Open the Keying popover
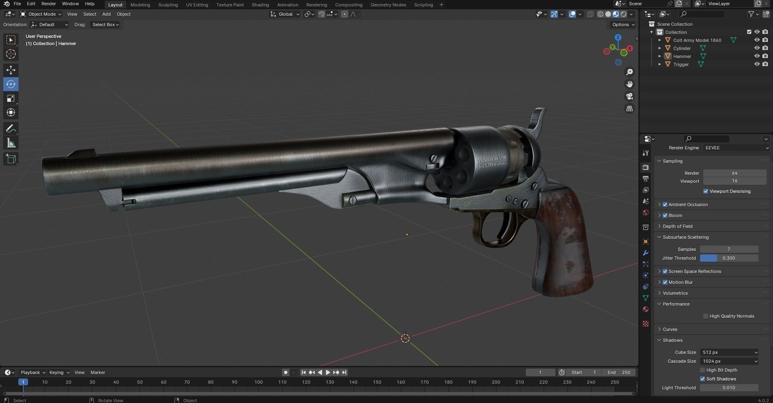The width and height of the screenshot is (773, 403). click(x=59, y=372)
